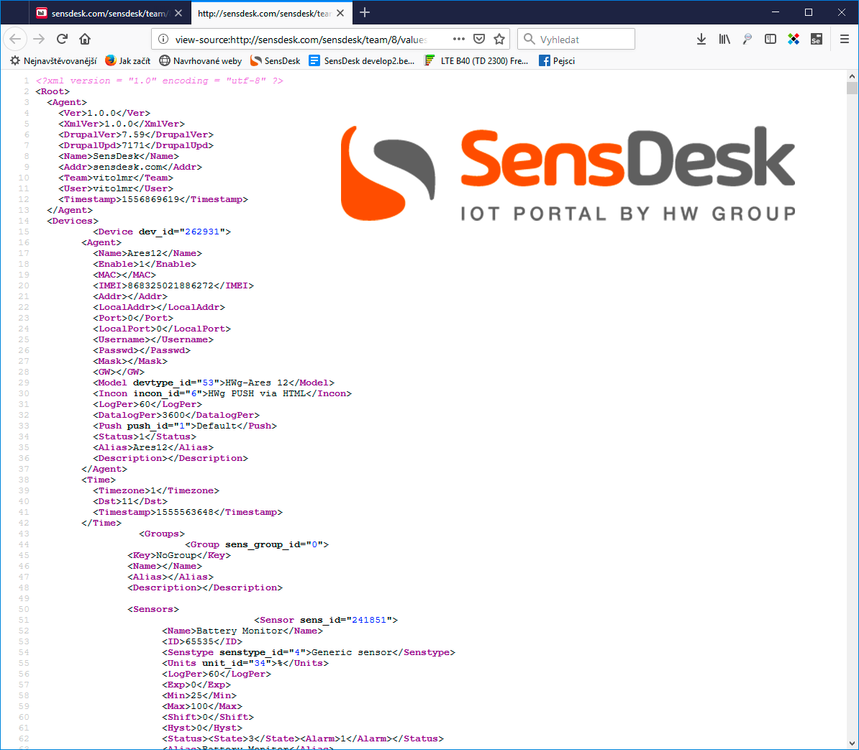Click the vertical scrollbar thumb

[x=851, y=88]
